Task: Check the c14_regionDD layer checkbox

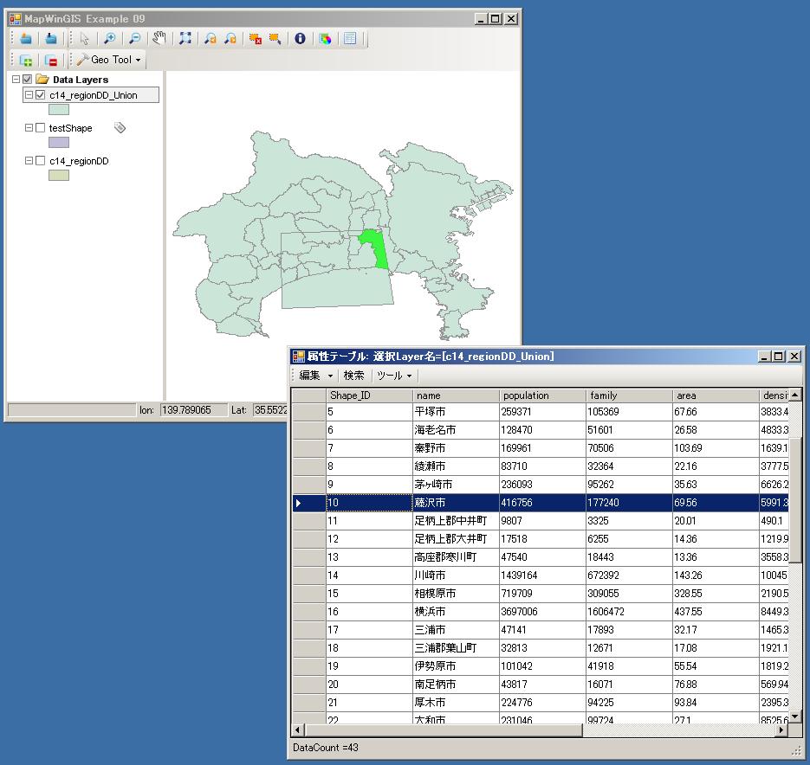Action: (40, 161)
